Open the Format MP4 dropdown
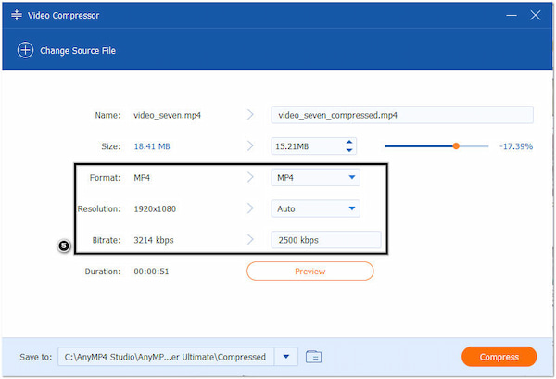The width and height of the screenshot is (556, 379). [315, 177]
